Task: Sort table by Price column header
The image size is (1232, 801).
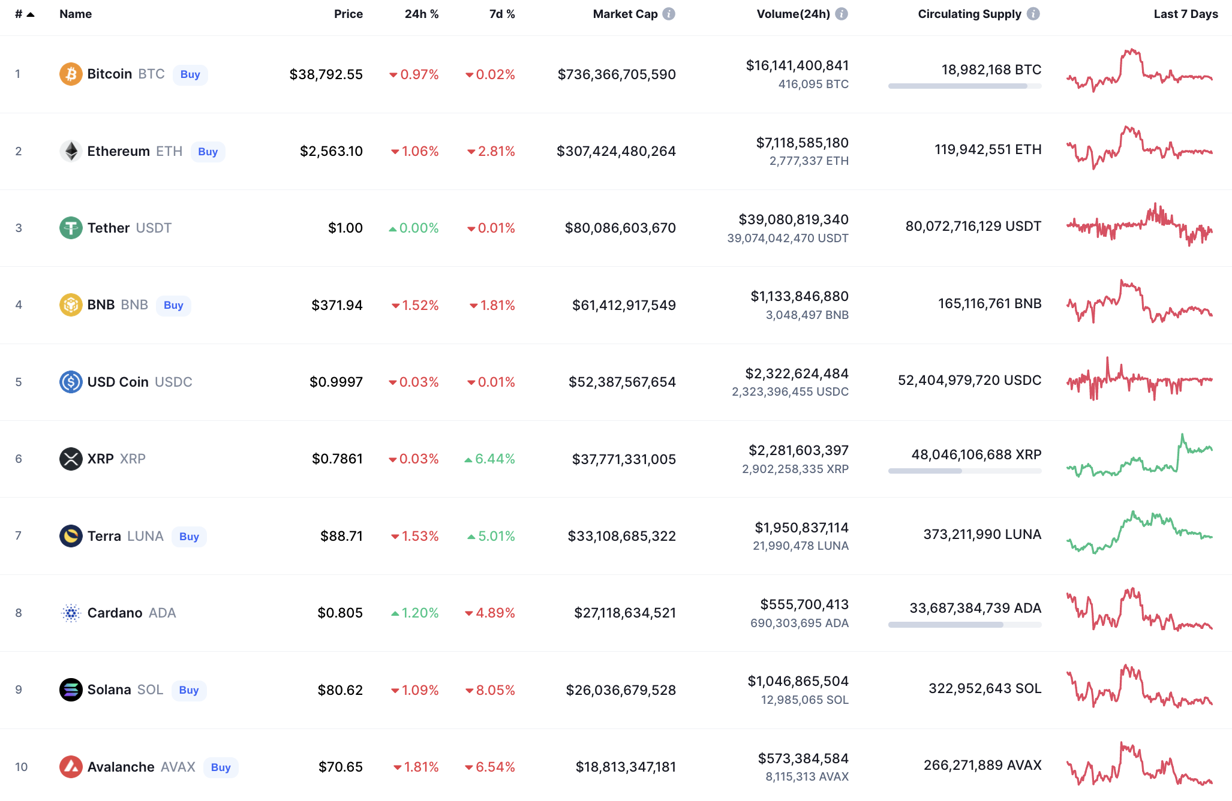Action: [348, 14]
